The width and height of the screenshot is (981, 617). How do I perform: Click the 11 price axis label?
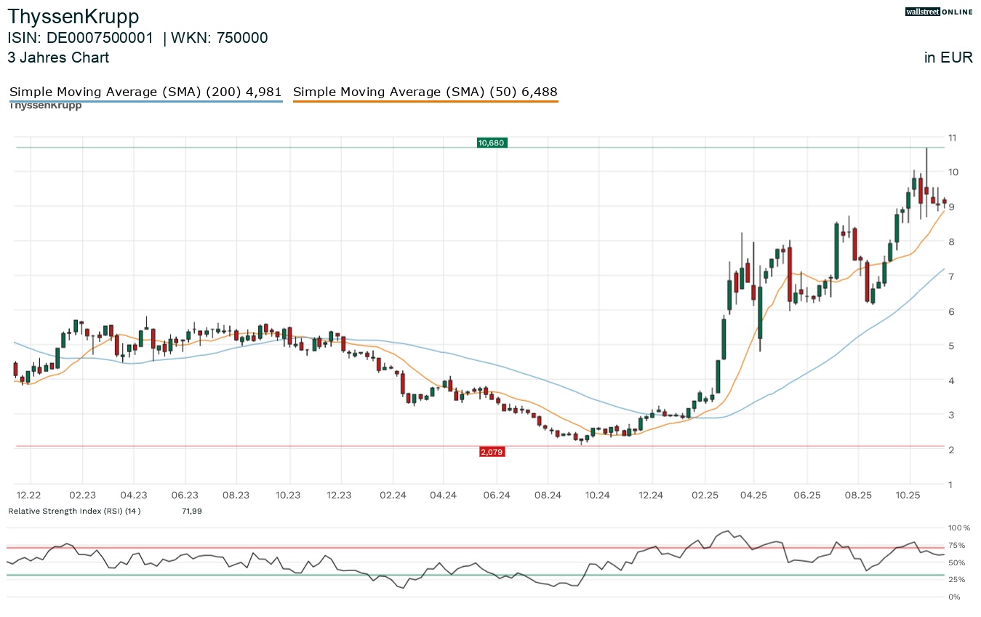coord(952,138)
